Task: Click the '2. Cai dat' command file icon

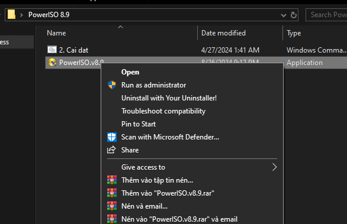Action: point(52,50)
